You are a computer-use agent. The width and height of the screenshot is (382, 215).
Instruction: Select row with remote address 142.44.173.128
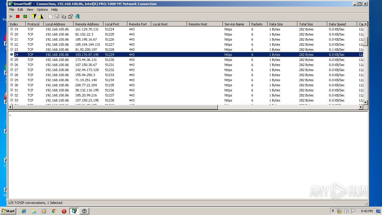186,70
